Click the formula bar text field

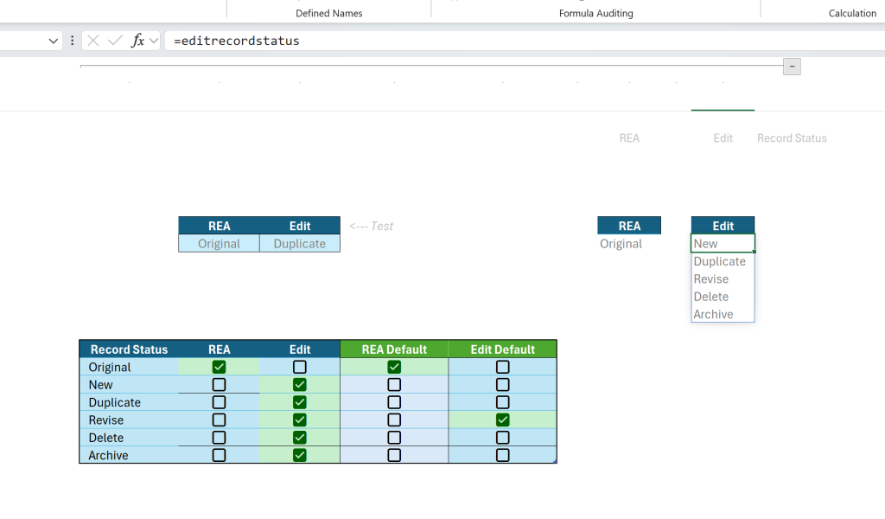click(525, 41)
